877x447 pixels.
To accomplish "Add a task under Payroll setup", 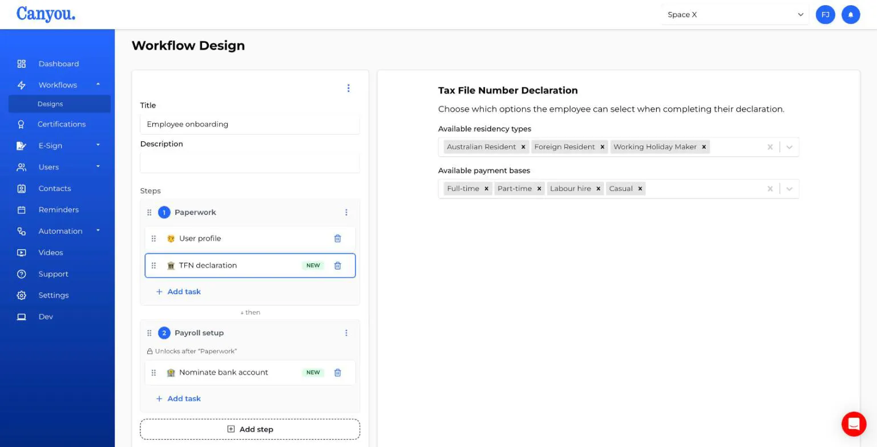I will click(179, 399).
